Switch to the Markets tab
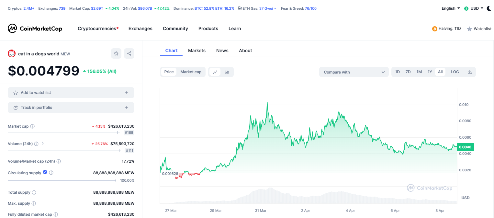 pos(196,51)
